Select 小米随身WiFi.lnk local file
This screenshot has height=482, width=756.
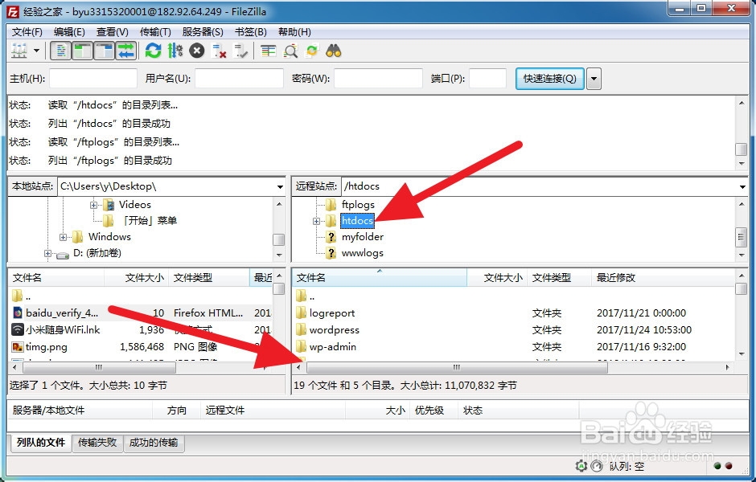tap(63, 330)
